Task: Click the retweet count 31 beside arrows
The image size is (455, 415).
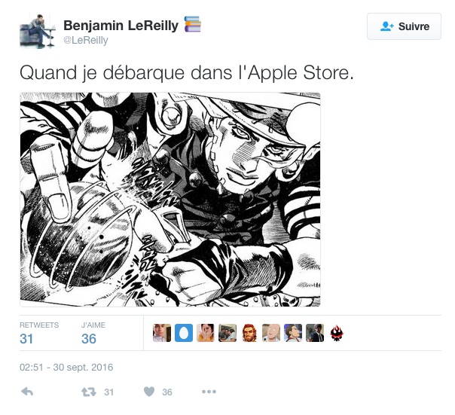Action: coord(108,392)
